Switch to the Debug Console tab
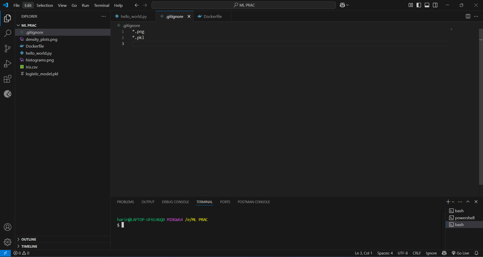This screenshot has height=257, width=483. click(x=175, y=202)
